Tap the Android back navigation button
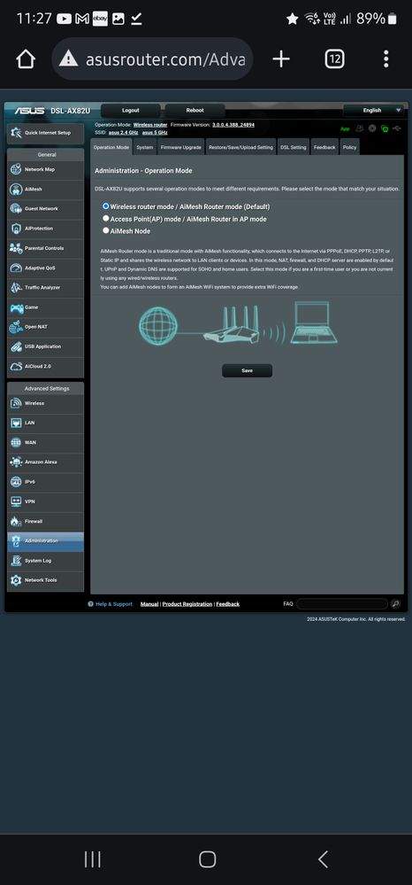The width and height of the screenshot is (412, 885). coord(323,859)
